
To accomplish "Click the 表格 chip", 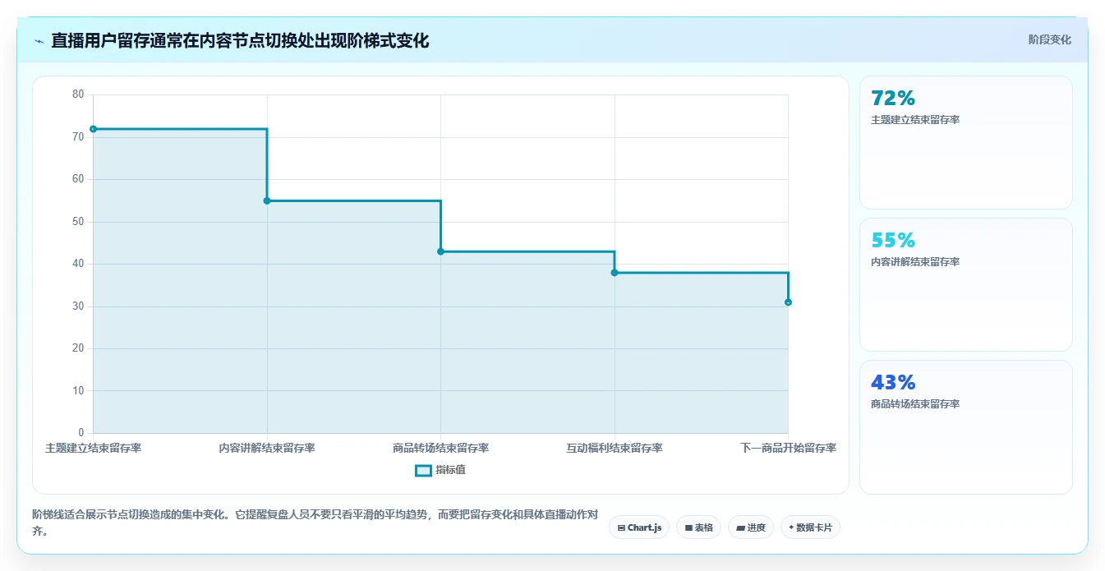I will click(699, 527).
